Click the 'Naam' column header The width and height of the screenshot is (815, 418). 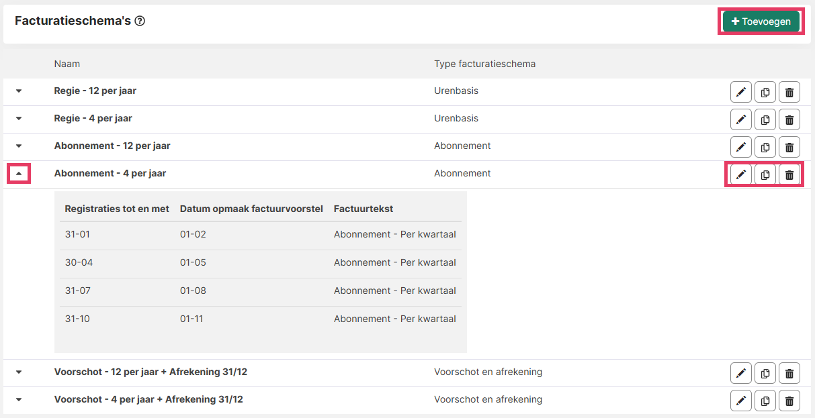point(67,64)
